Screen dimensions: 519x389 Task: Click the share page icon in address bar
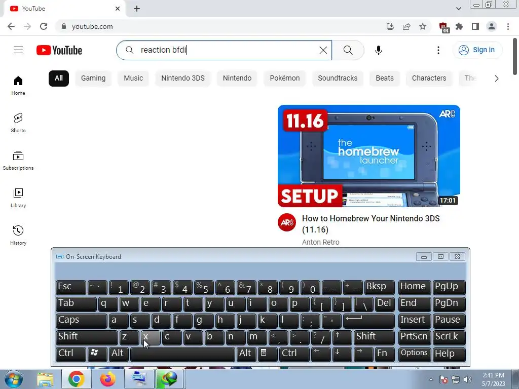click(406, 26)
